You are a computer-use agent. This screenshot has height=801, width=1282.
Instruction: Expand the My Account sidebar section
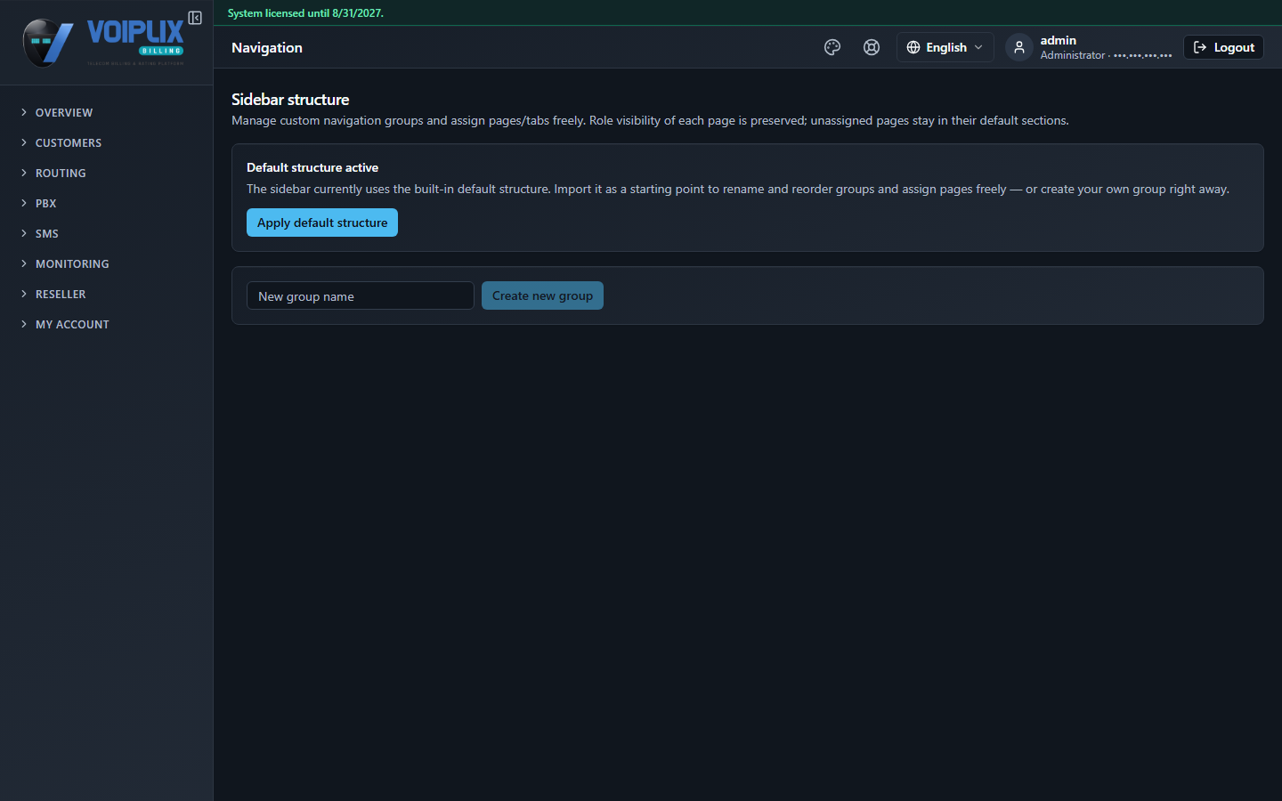(x=107, y=324)
